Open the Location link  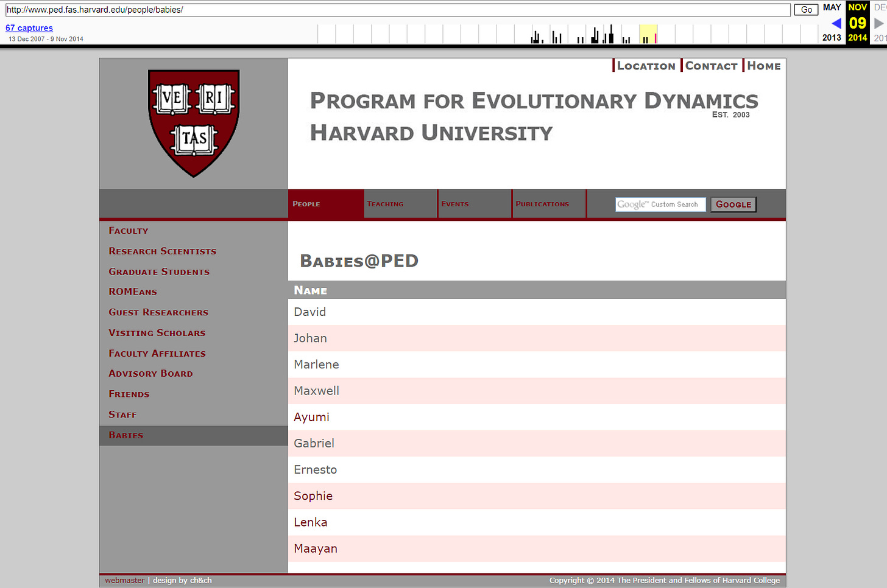tap(646, 66)
